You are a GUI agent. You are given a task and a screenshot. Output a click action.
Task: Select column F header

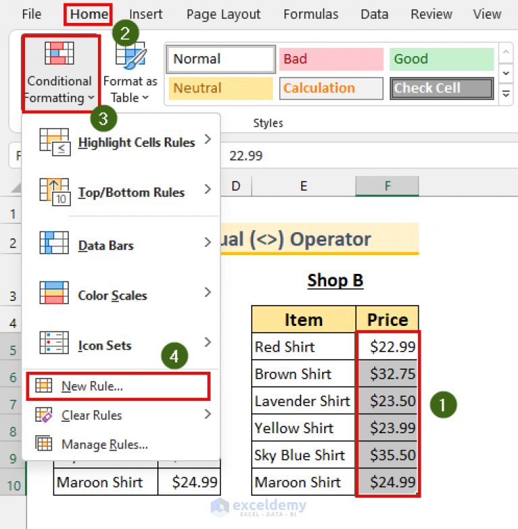387,186
